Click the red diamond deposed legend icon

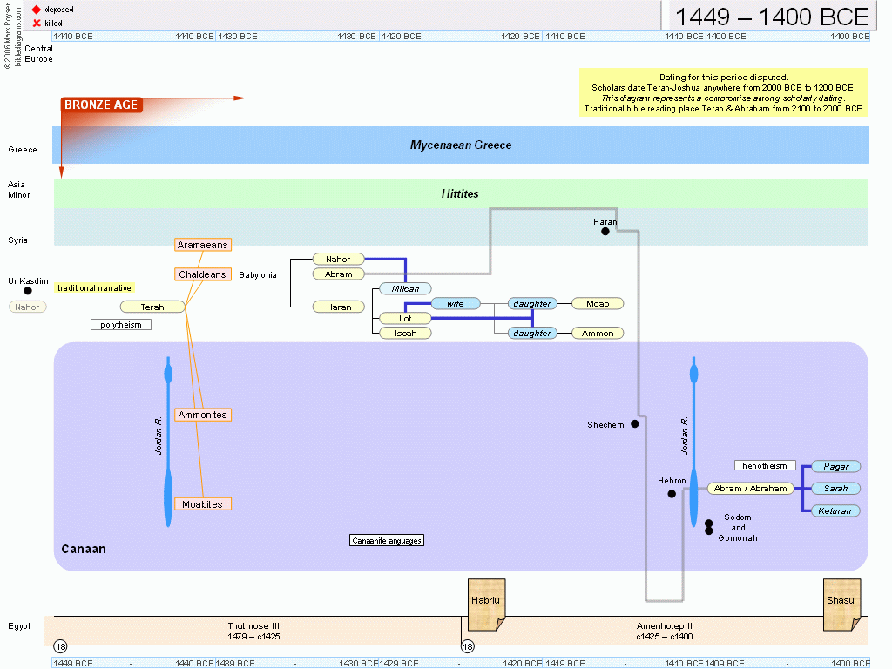(x=37, y=10)
